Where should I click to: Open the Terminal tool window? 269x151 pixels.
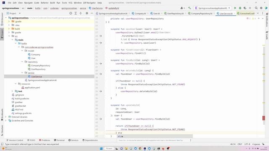point(59,140)
